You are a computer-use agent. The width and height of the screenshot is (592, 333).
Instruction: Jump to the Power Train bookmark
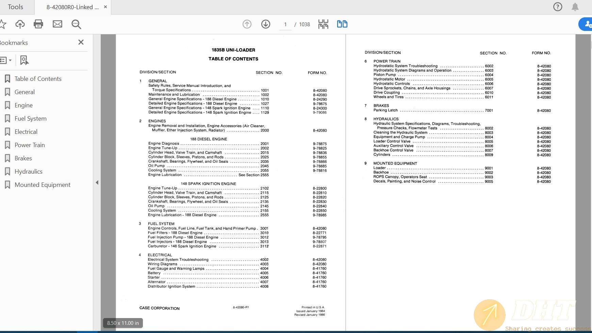click(30, 145)
